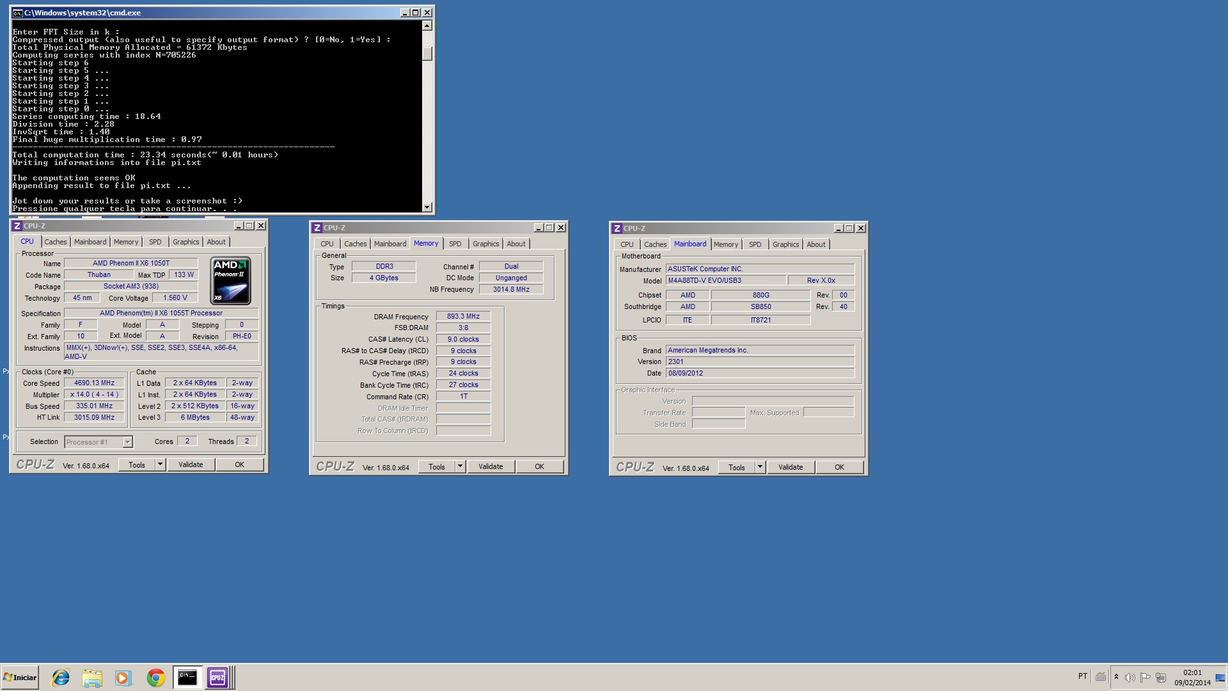This screenshot has width=1228, height=691.
Task: Click the cmd.exe title bar icon
Action: (17, 13)
